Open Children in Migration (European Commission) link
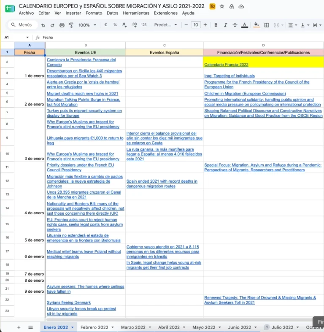 [x=245, y=94]
